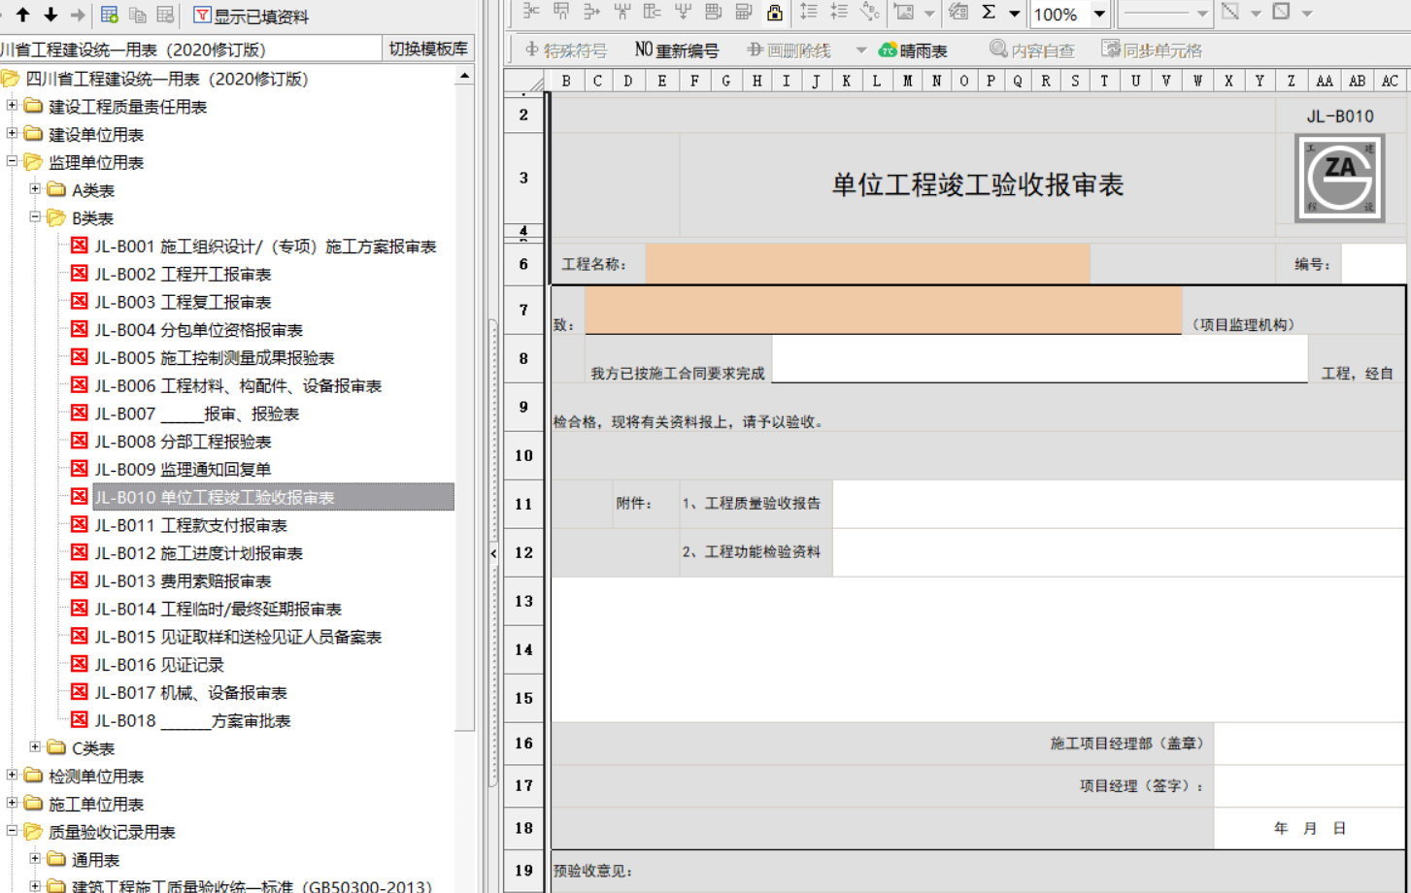
Task: Click the insert picture icon
Action: (904, 13)
